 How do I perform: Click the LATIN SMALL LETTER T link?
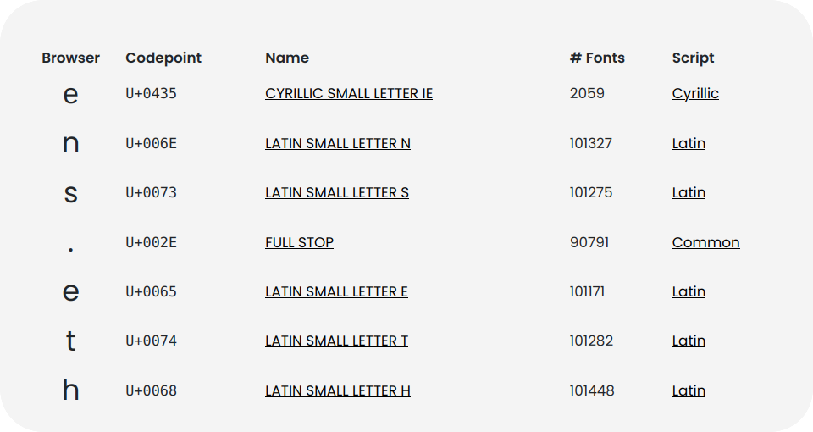[x=336, y=341]
